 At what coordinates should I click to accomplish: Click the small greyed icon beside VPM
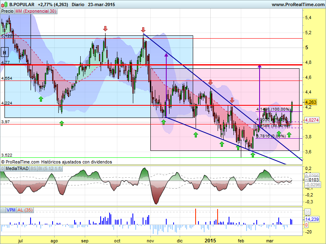tap(3, 210)
